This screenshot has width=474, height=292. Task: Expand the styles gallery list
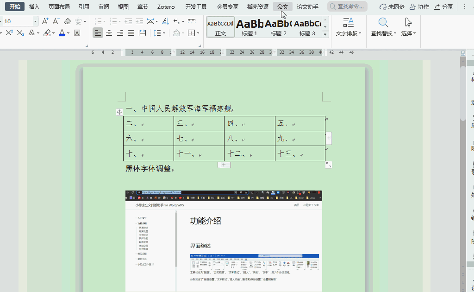click(x=325, y=34)
